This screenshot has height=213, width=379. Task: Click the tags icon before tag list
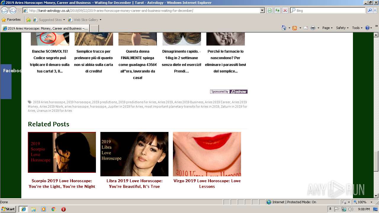tap(30, 102)
